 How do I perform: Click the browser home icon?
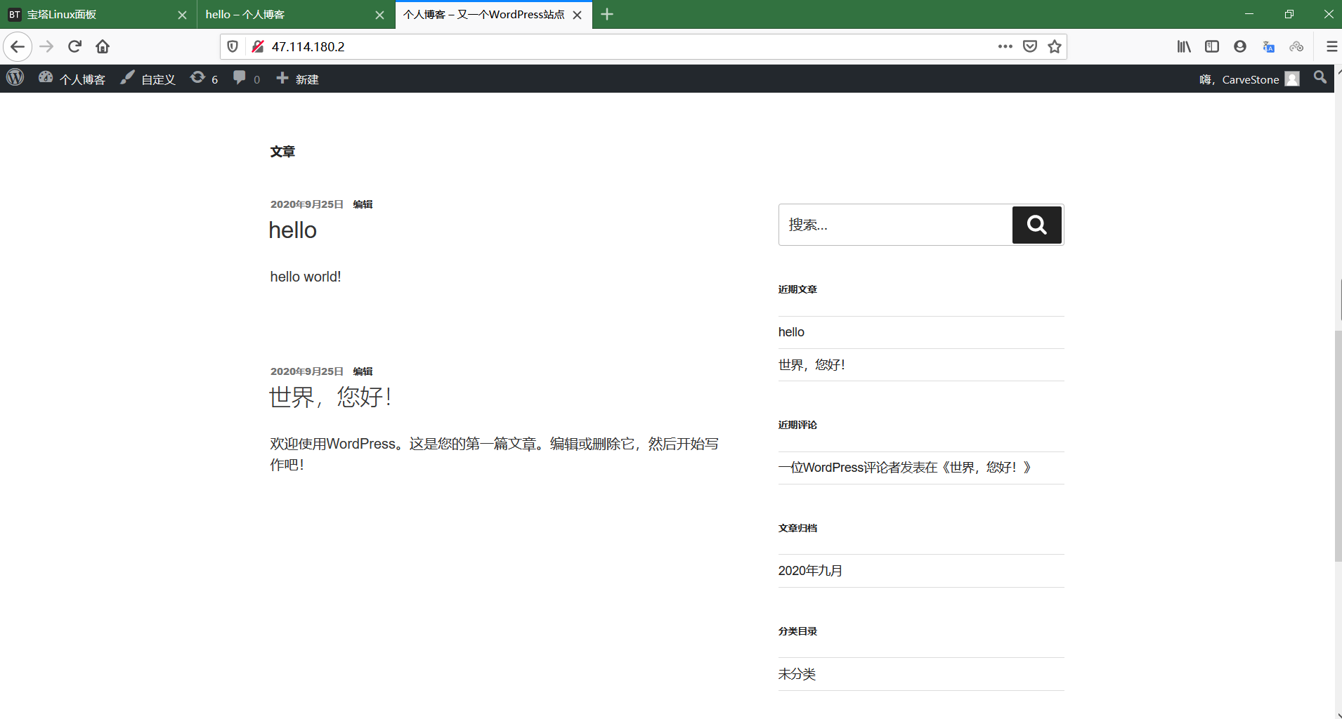click(x=102, y=46)
